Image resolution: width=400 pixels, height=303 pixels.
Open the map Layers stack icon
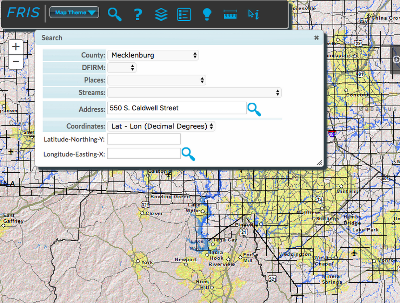click(161, 14)
